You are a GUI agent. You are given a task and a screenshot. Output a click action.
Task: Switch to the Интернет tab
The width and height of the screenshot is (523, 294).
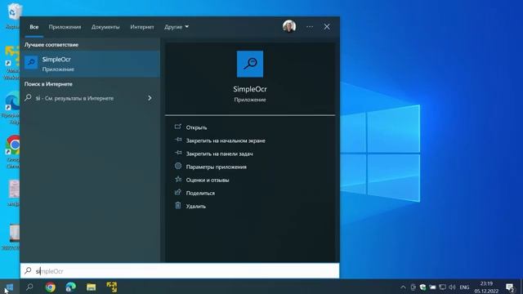[x=142, y=27]
